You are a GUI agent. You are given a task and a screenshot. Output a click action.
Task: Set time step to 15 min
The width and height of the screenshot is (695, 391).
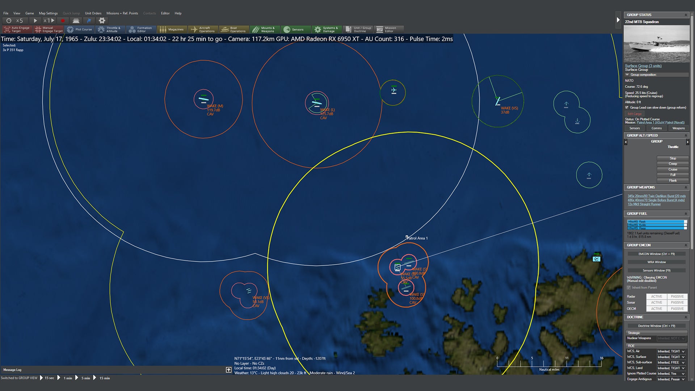(x=104, y=378)
